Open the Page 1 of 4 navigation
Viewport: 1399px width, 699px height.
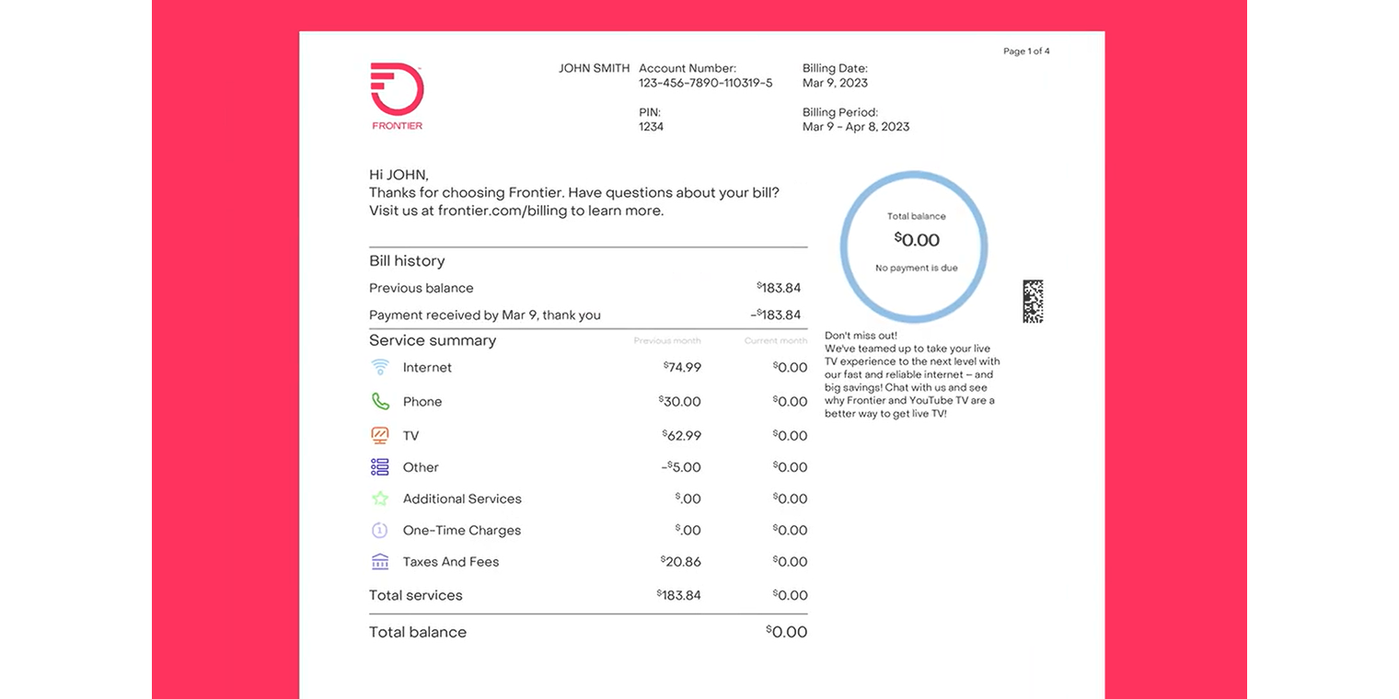tap(1026, 52)
